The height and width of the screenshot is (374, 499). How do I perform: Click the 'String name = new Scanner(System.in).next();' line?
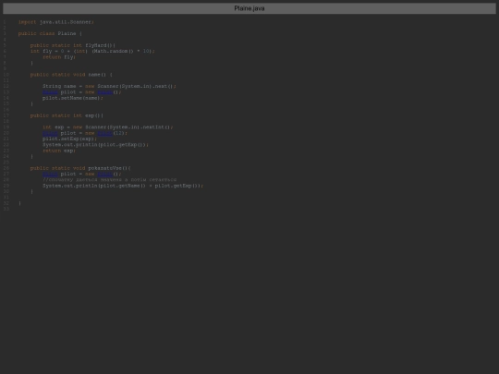109,86
